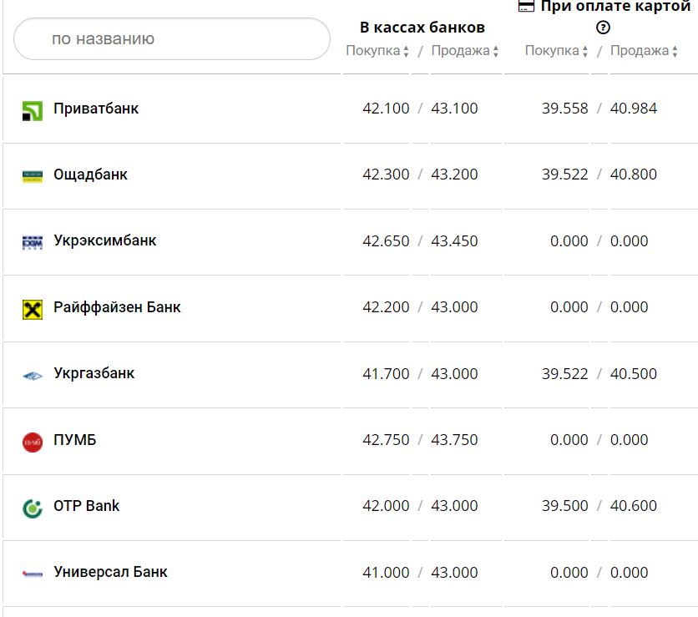The height and width of the screenshot is (617, 698).
Task: Sort by Покупка in bank cash desks
Action: [x=377, y=51]
